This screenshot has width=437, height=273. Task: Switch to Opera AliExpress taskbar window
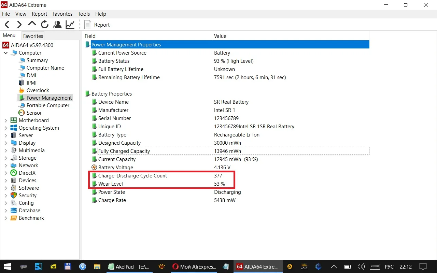click(x=194, y=267)
